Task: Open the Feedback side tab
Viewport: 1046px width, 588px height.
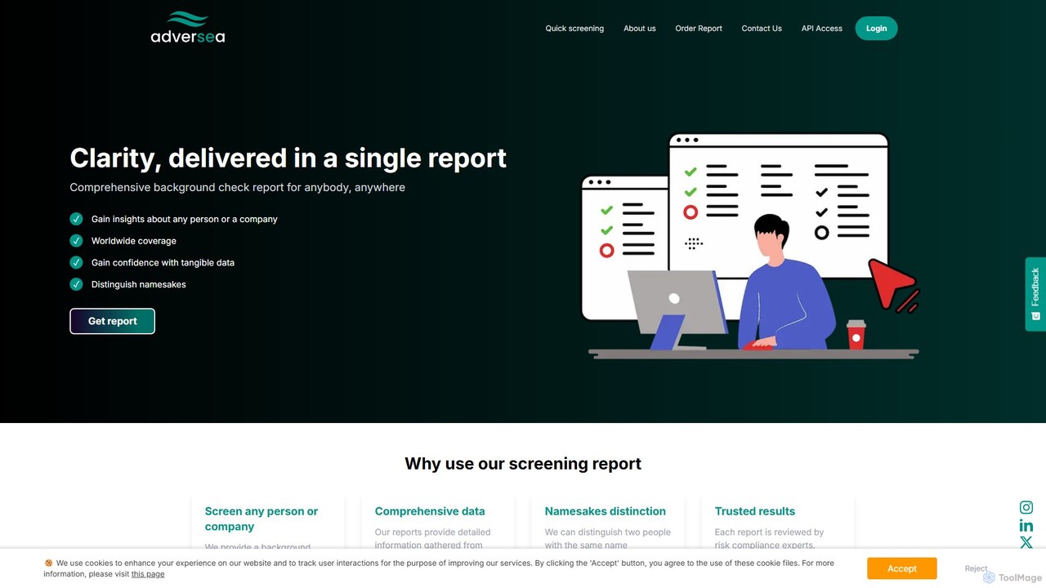Action: click(x=1035, y=294)
